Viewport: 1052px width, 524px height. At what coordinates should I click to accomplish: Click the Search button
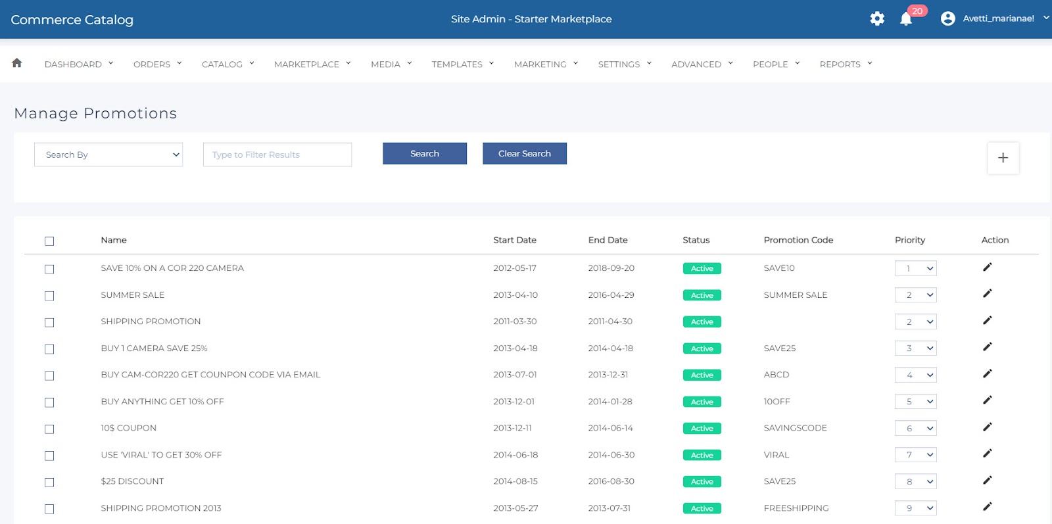coord(425,154)
